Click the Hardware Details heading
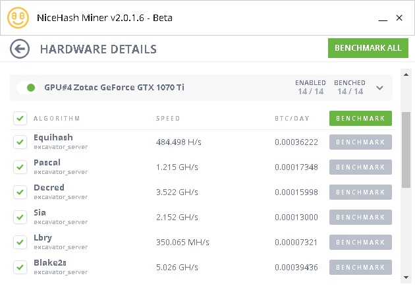The width and height of the screenshot is (415, 290). pos(98,49)
